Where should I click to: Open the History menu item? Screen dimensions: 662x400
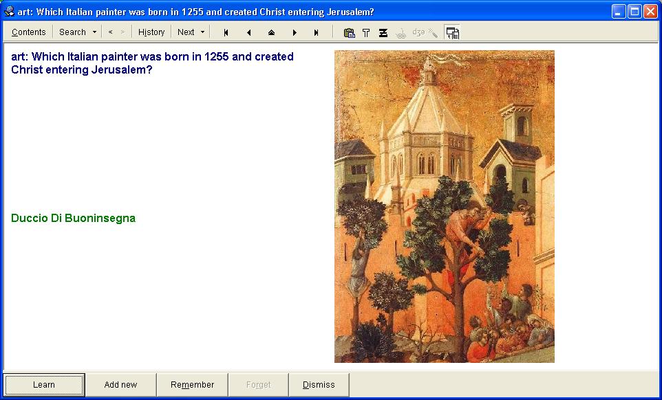click(x=151, y=32)
